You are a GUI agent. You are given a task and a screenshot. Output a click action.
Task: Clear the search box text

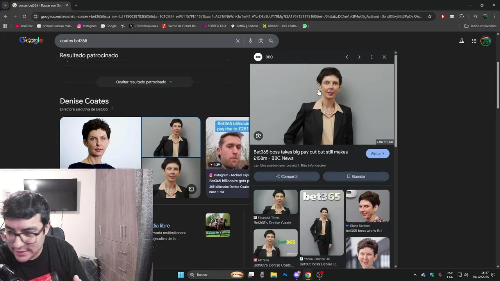tap(237, 41)
